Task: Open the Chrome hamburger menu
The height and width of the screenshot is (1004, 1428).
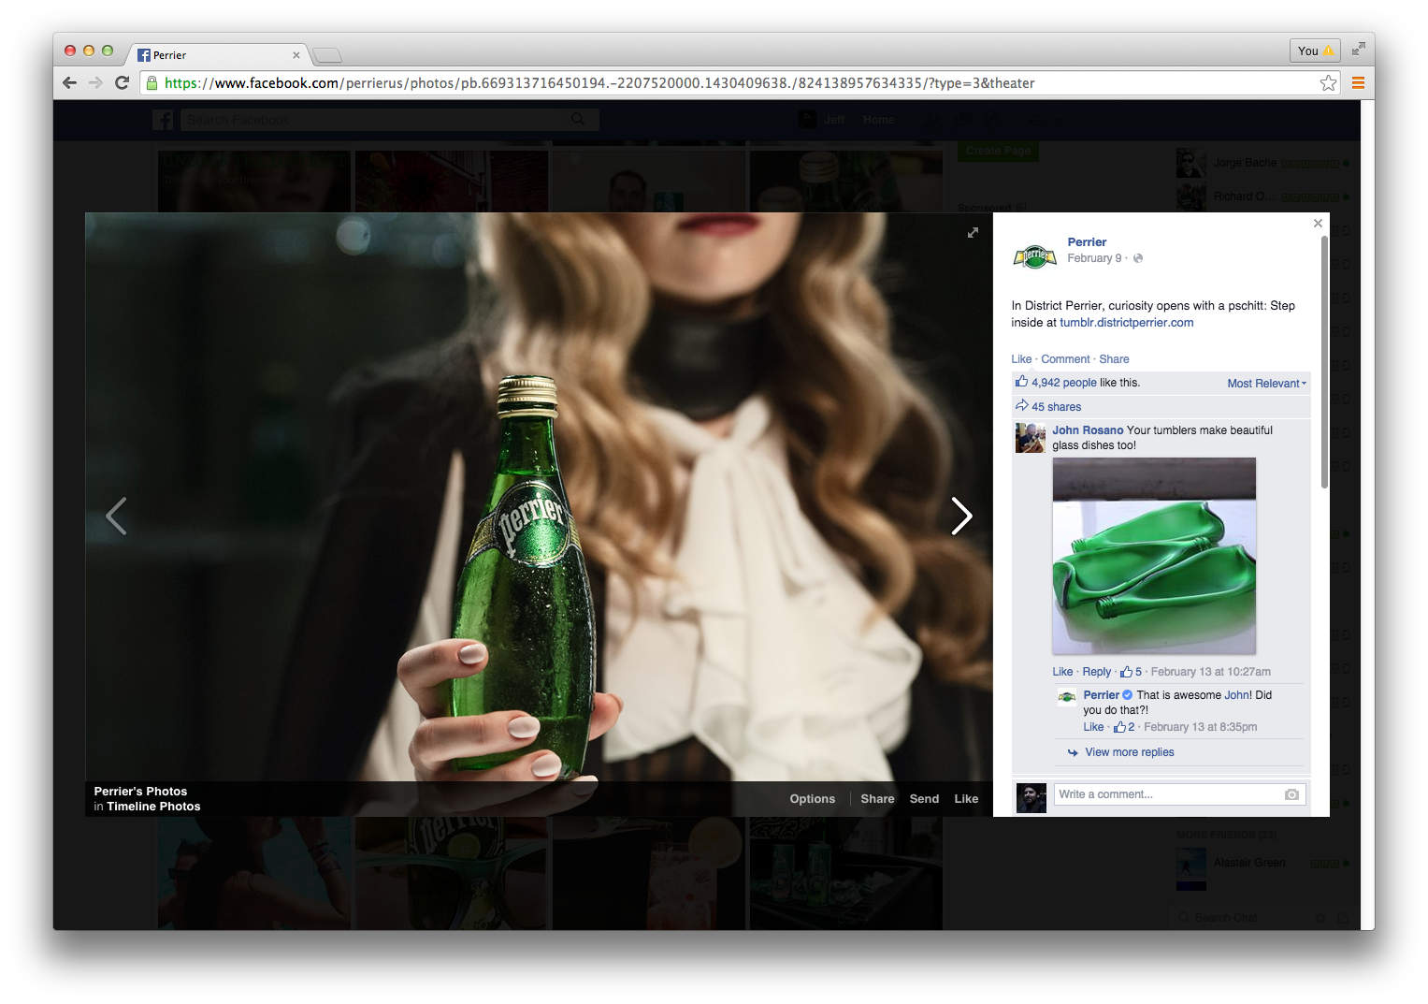Action: 1358,83
